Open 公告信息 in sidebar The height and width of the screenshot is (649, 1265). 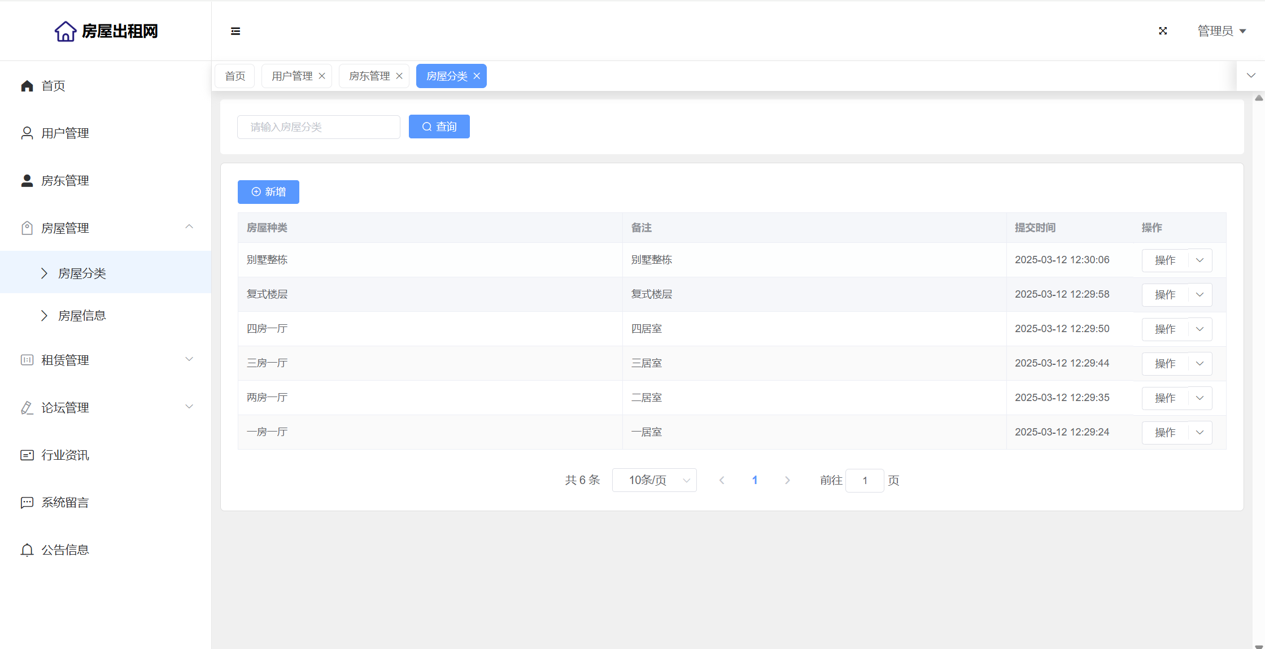pyautogui.click(x=65, y=550)
